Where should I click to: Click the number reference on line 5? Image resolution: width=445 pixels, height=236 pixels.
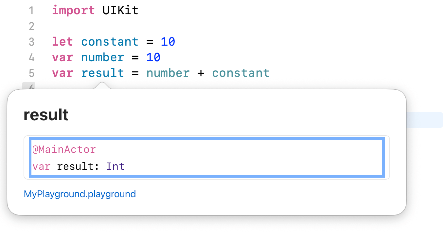168,73
